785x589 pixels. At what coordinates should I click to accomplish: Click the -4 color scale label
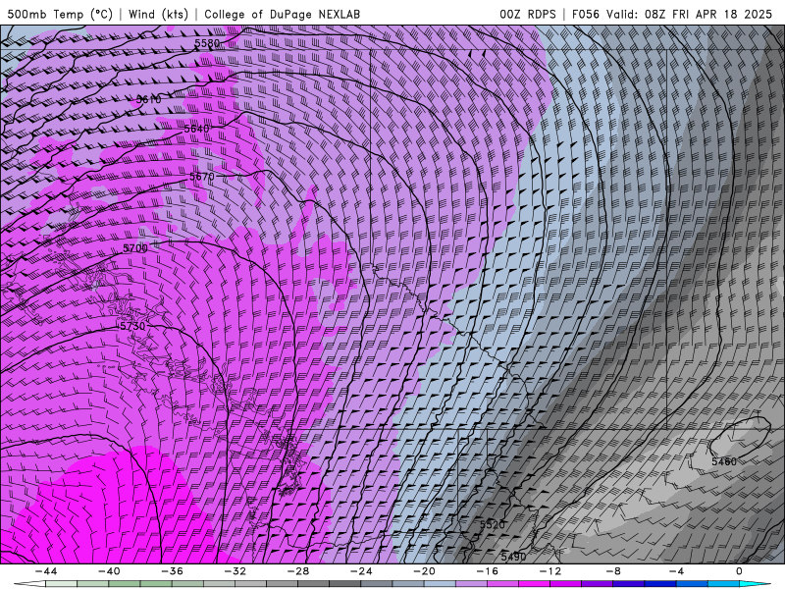pyautogui.click(x=676, y=571)
